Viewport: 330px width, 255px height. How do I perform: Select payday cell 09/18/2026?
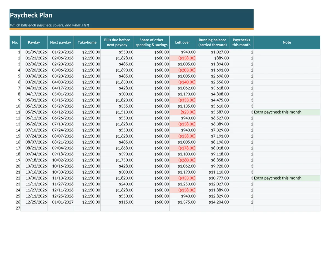(x=34, y=160)
